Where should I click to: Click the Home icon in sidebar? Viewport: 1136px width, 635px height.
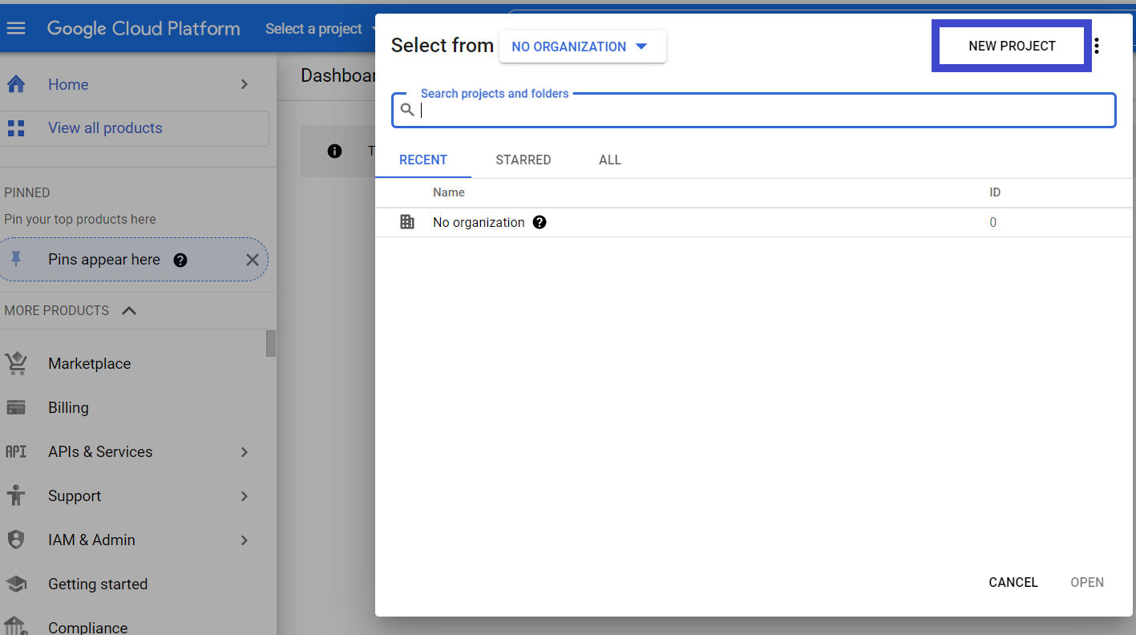point(16,84)
